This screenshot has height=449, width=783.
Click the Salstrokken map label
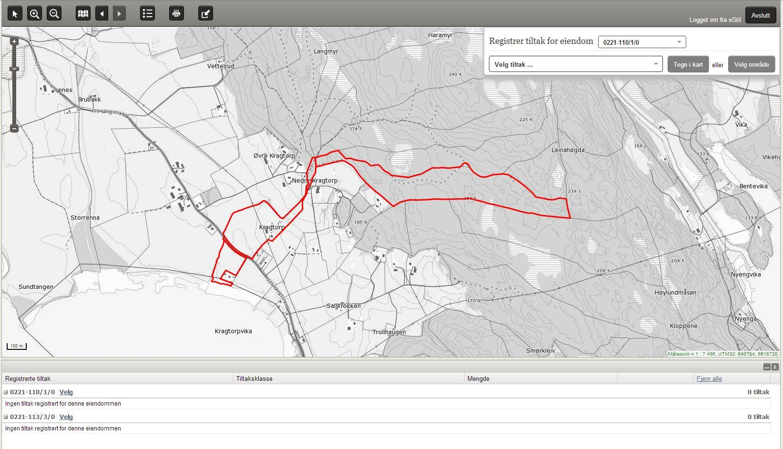tap(344, 306)
